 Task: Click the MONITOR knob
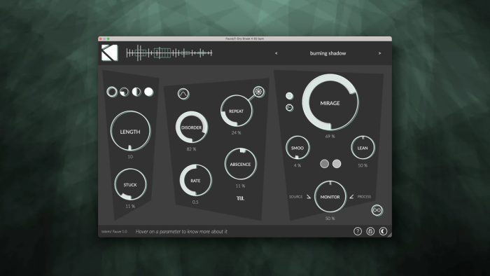(330, 197)
